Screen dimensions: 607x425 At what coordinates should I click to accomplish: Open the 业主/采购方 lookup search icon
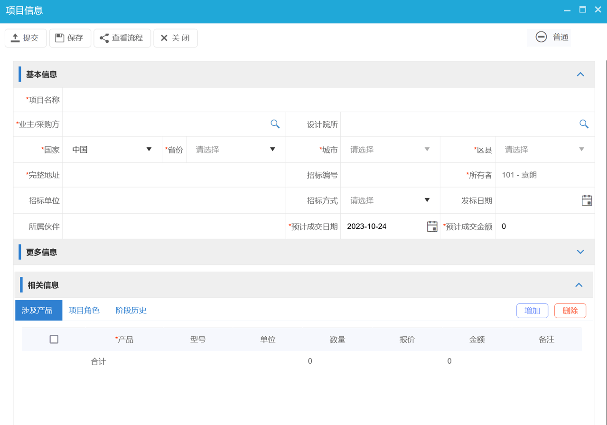pos(275,124)
